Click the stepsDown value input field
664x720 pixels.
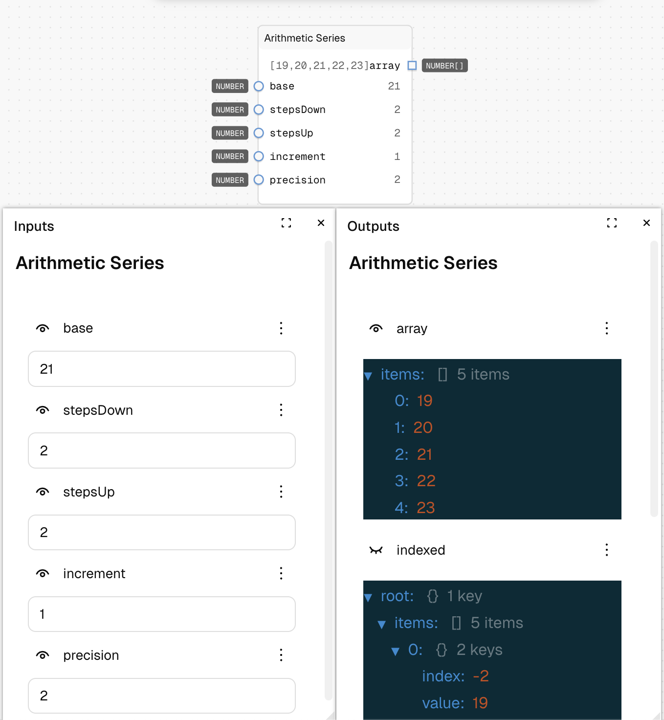(162, 450)
